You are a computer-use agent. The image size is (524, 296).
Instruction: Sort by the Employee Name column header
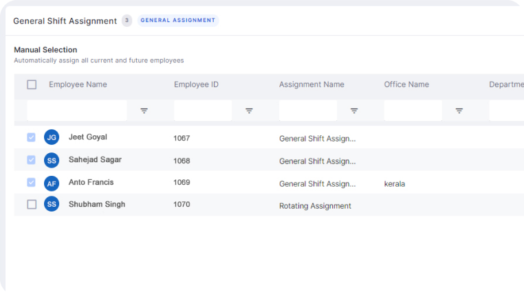(x=78, y=84)
